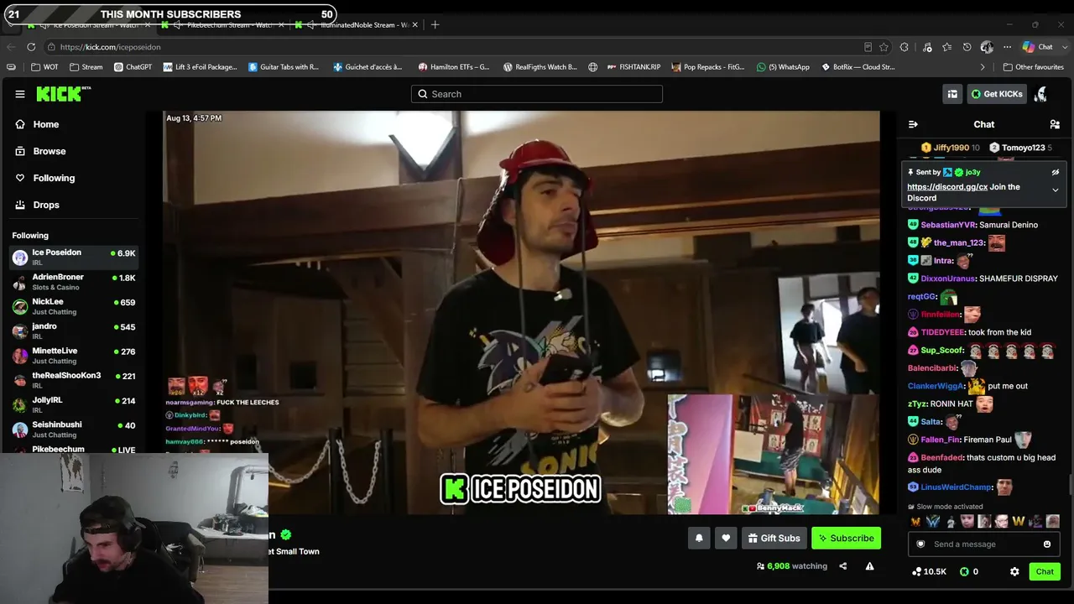The image size is (1074, 604).
Task: Open the Other favourites folder
Action: coord(1034,67)
